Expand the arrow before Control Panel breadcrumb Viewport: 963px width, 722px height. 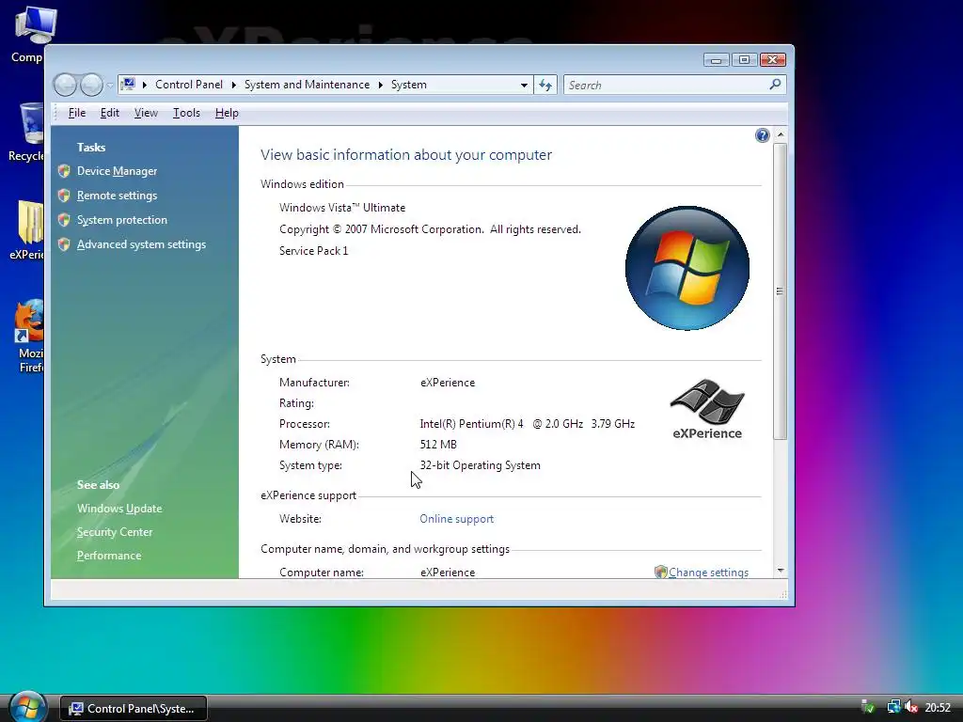[144, 85]
